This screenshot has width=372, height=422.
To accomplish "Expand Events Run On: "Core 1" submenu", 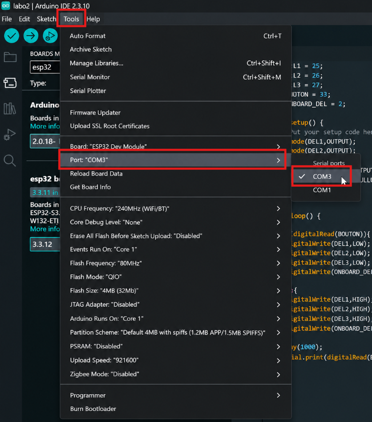I will (176, 249).
